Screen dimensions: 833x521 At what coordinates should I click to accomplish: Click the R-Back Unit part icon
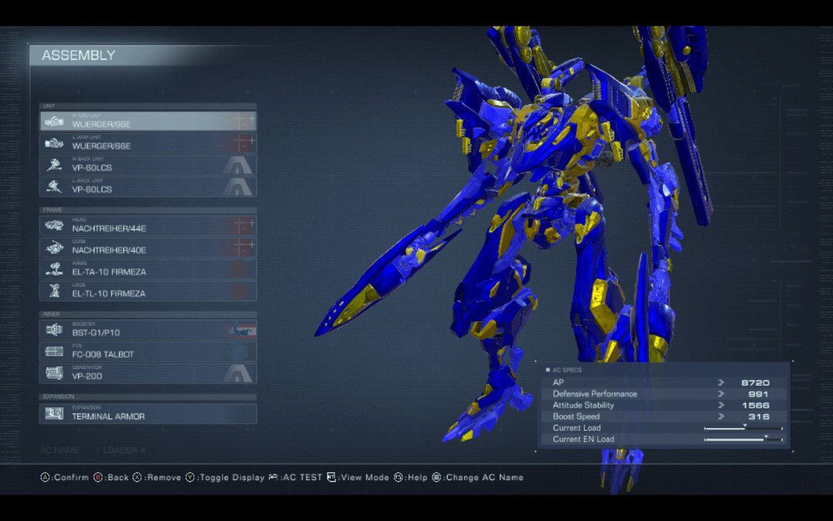(x=54, y=165)
